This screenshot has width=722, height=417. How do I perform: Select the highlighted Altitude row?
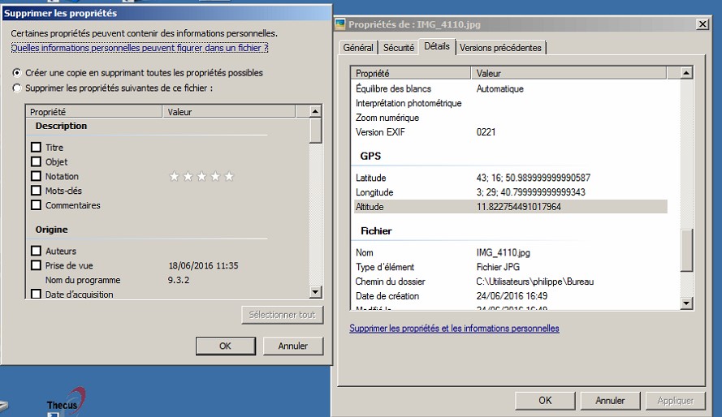pos(511,206)
